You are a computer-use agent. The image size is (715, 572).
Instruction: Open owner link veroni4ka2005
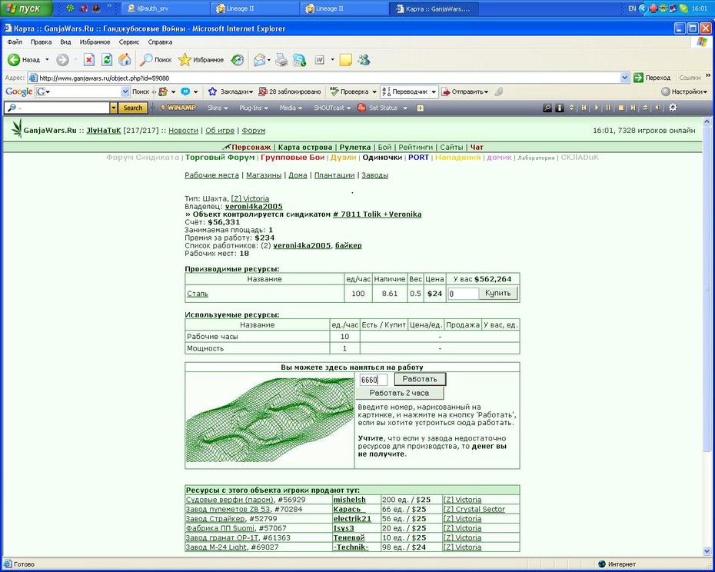254,206
